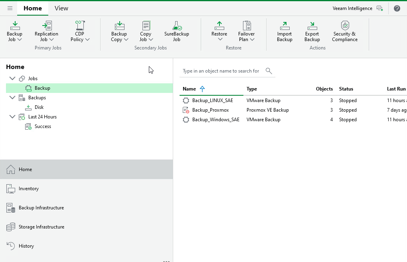Image resolution: width=407 pixels, height=262 pixels.
Task: Expand the Failover Plan dropdown arrow
Action: (252, 39)
